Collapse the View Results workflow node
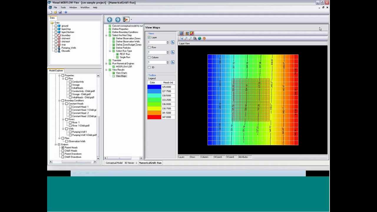This screenshot has height=212, width=377. click(x=106, y=70)
